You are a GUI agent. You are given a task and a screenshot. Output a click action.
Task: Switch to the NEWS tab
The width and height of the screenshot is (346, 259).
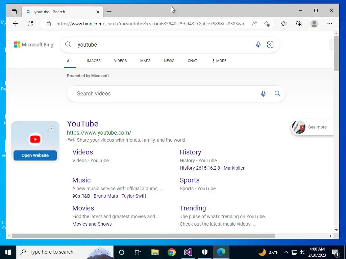click(x=169, y=61)
